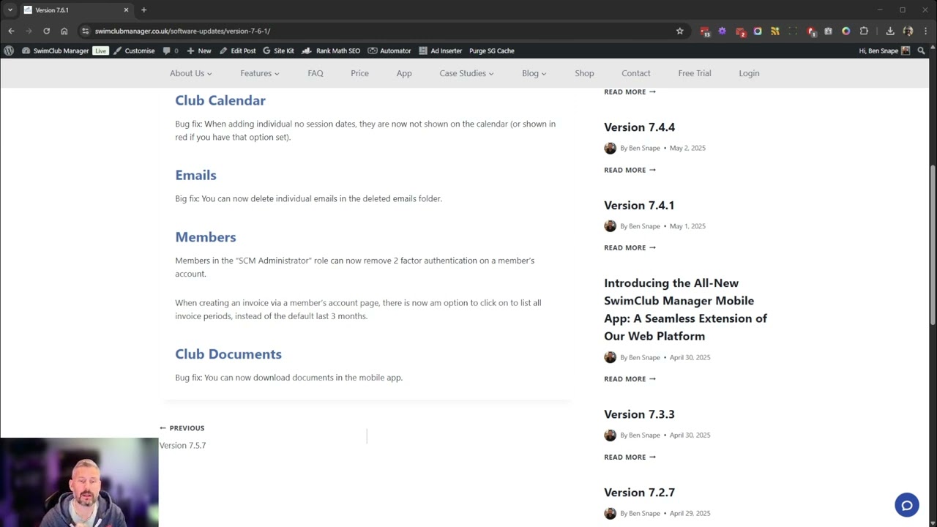
Task: Click the WordPress logo in admin bar
Action: [9, 51]
